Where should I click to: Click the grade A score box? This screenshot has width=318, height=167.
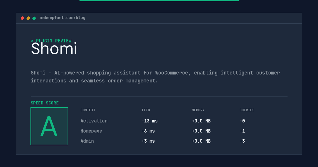(x=49, y=126)
